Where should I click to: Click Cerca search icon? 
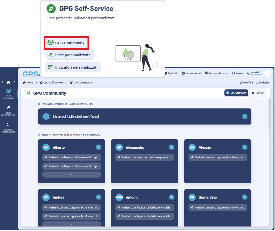coord(237,73)
